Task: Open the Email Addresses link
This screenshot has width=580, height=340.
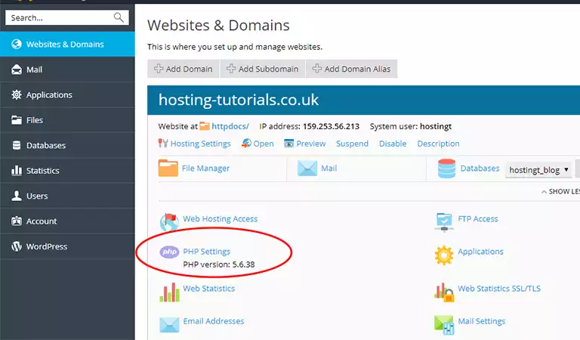Action: click(x=214, y=321)
